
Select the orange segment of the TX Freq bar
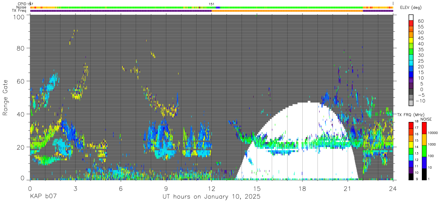287,11
